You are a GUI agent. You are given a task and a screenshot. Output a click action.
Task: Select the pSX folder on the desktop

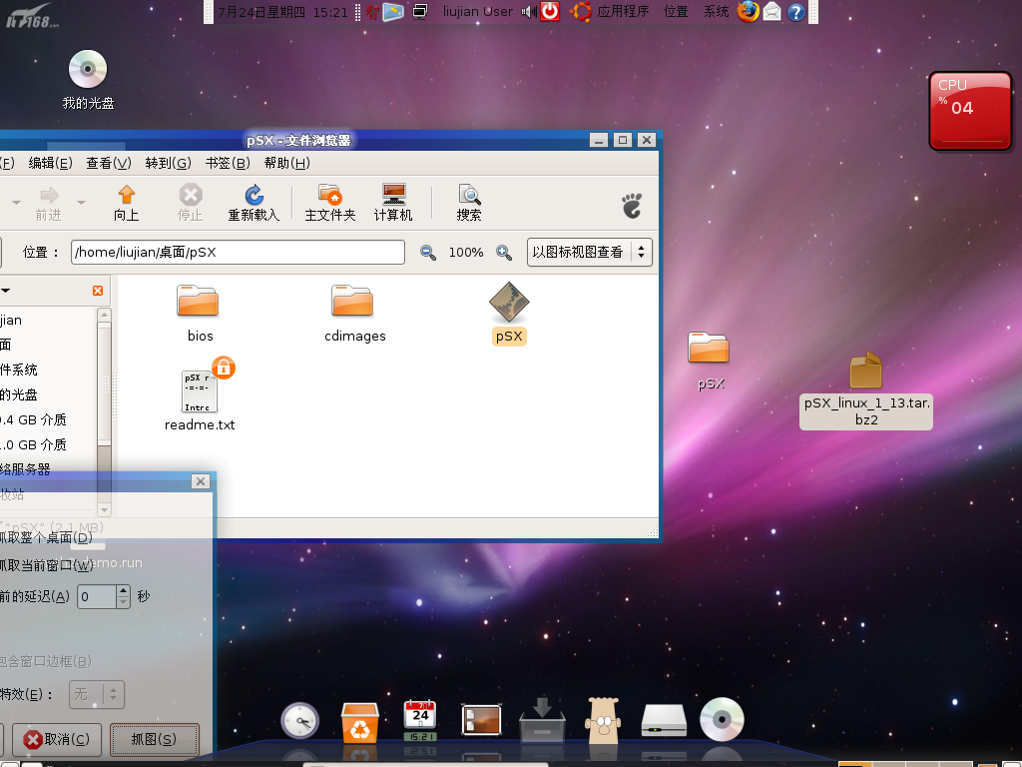tap(710, 347)
